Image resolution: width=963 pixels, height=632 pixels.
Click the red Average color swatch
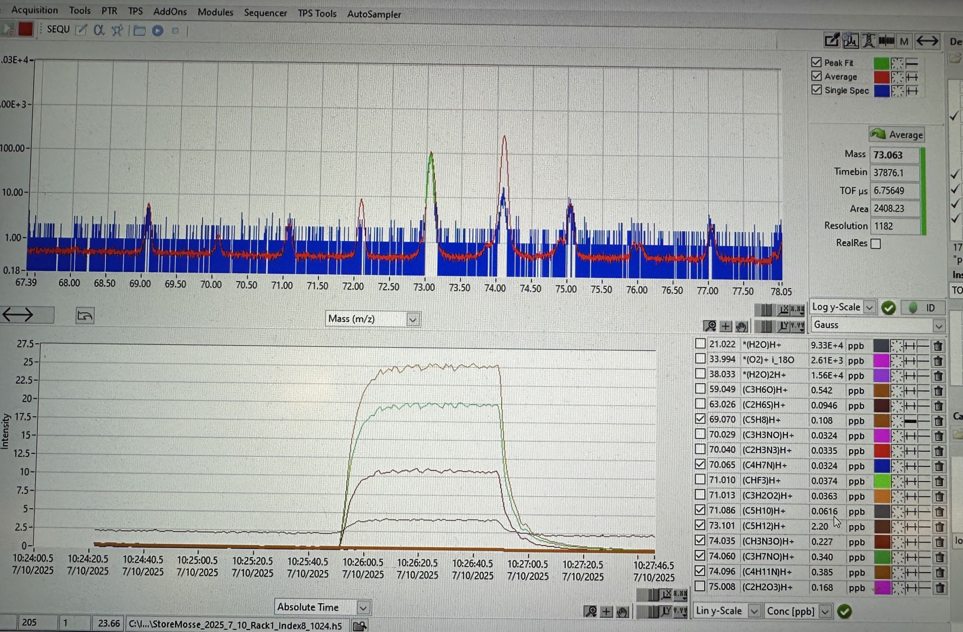click(881, 77)
